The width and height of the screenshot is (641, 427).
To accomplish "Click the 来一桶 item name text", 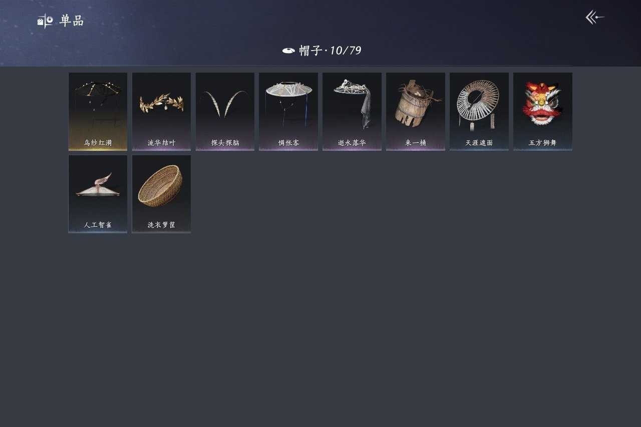I will 416,143.
